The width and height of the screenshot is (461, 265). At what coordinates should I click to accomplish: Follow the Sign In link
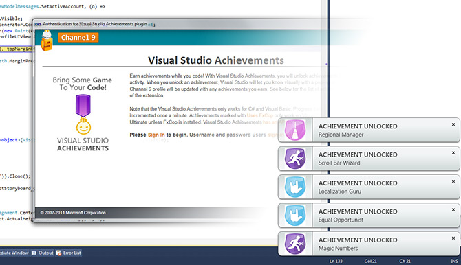pos(156,135)
